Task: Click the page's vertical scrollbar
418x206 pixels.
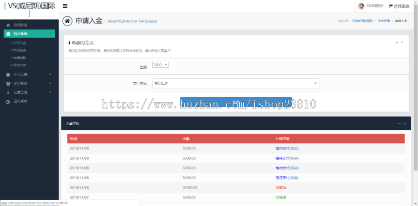Action: click(416, 88)
